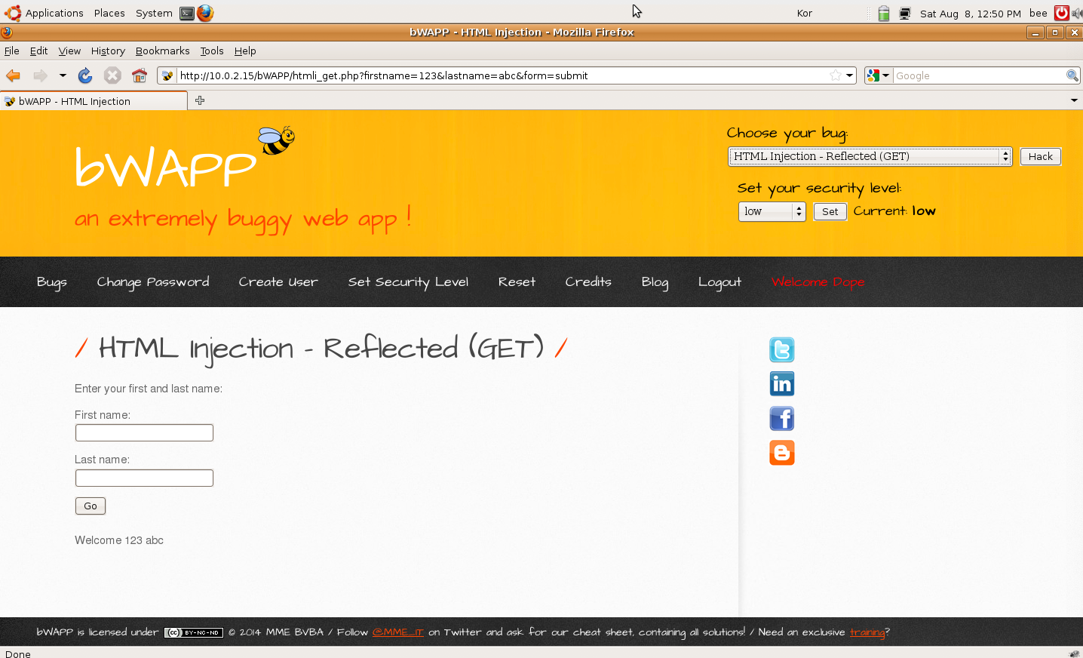Open the Edit menu
The image size is (1083, 658).
coord(38,51)
